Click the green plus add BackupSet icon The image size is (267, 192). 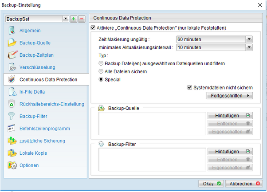(74, 19)
